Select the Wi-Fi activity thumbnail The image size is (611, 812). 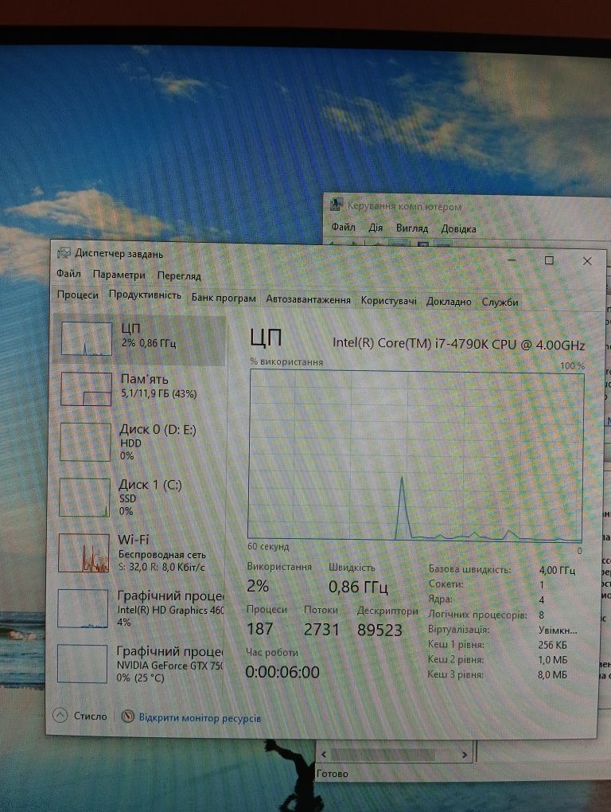[x=84, y=553]
